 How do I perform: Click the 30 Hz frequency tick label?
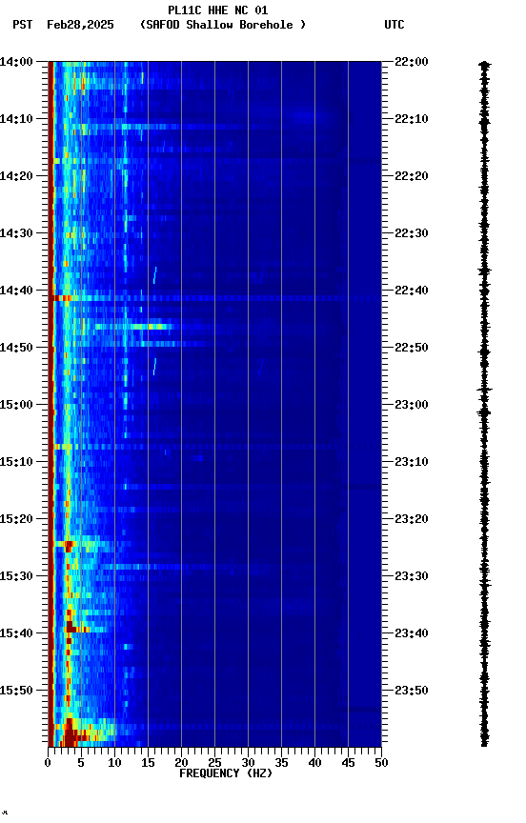[x=248, y=763]
